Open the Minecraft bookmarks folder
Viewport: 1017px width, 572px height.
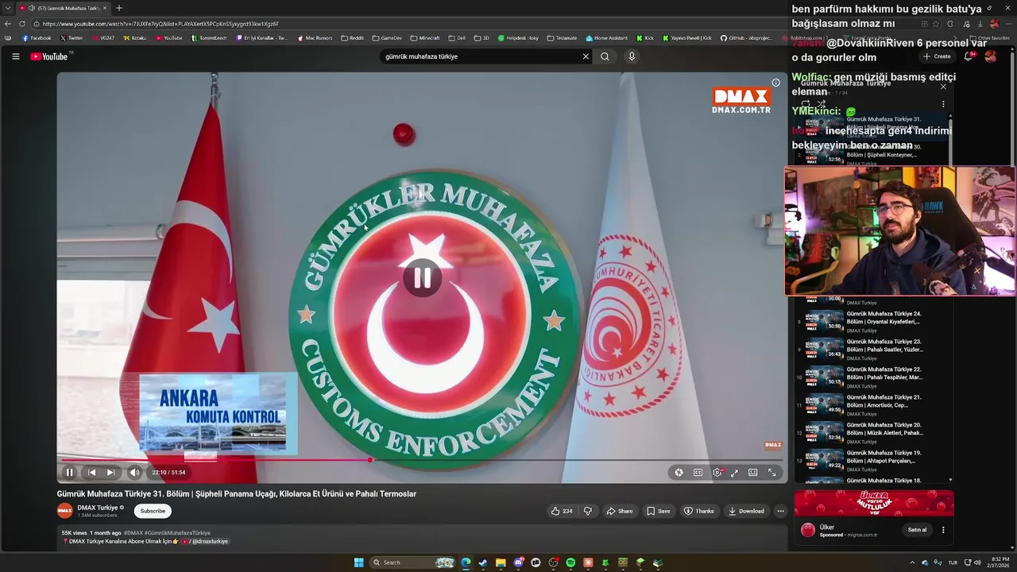click(425, 37)
